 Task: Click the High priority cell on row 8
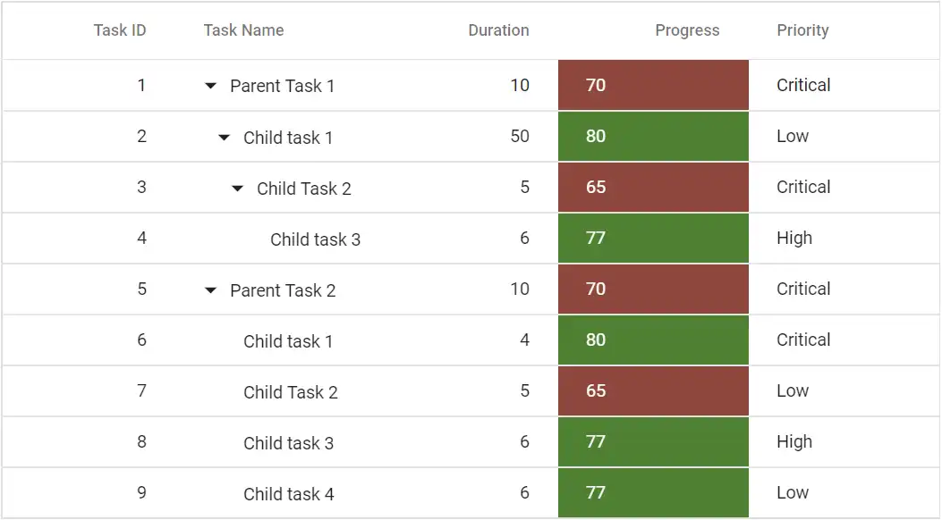[793, 441]
